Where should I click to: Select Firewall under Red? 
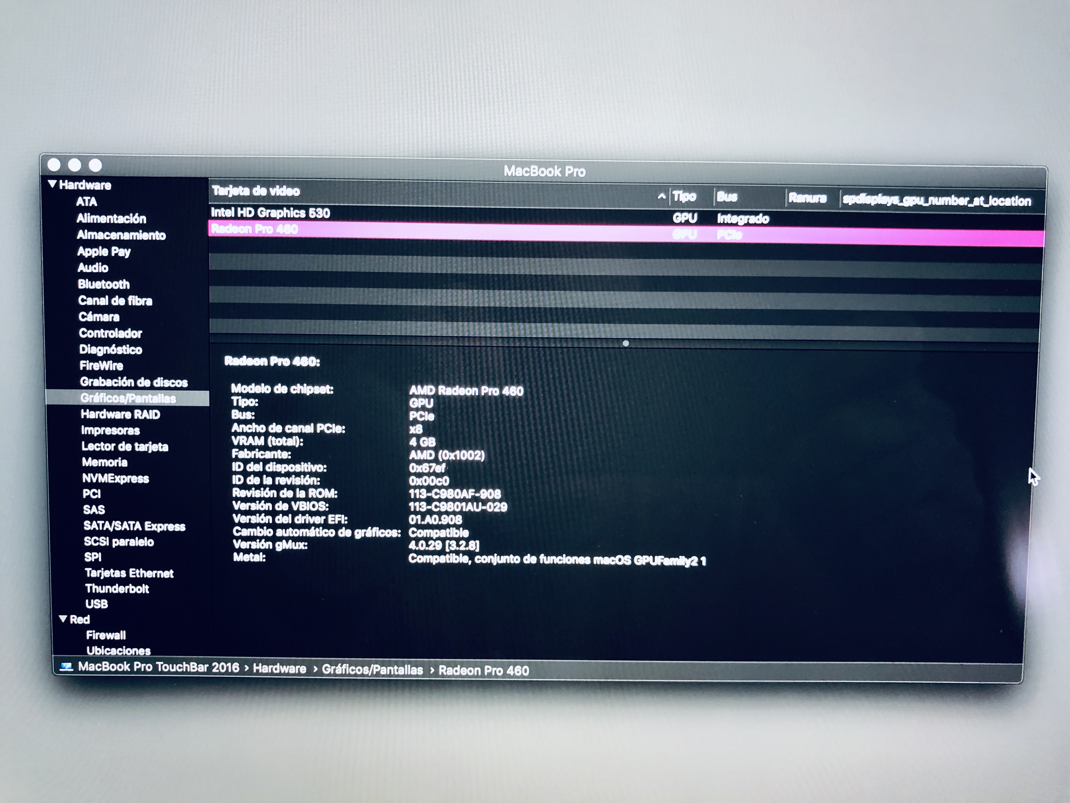(x=106, y=635)
